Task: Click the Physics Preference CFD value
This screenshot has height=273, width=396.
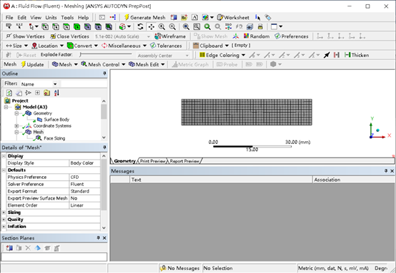Action: 84,177
